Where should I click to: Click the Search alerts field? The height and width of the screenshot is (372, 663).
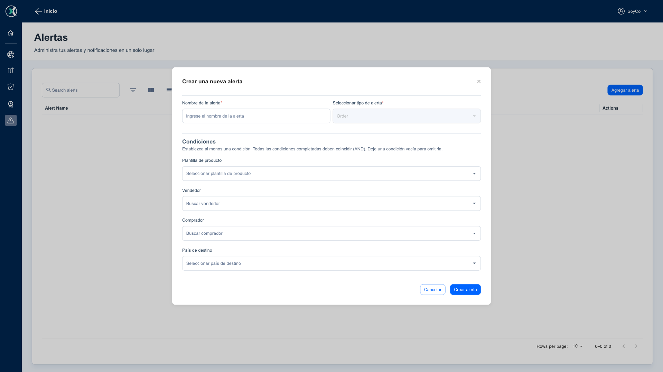81,90
